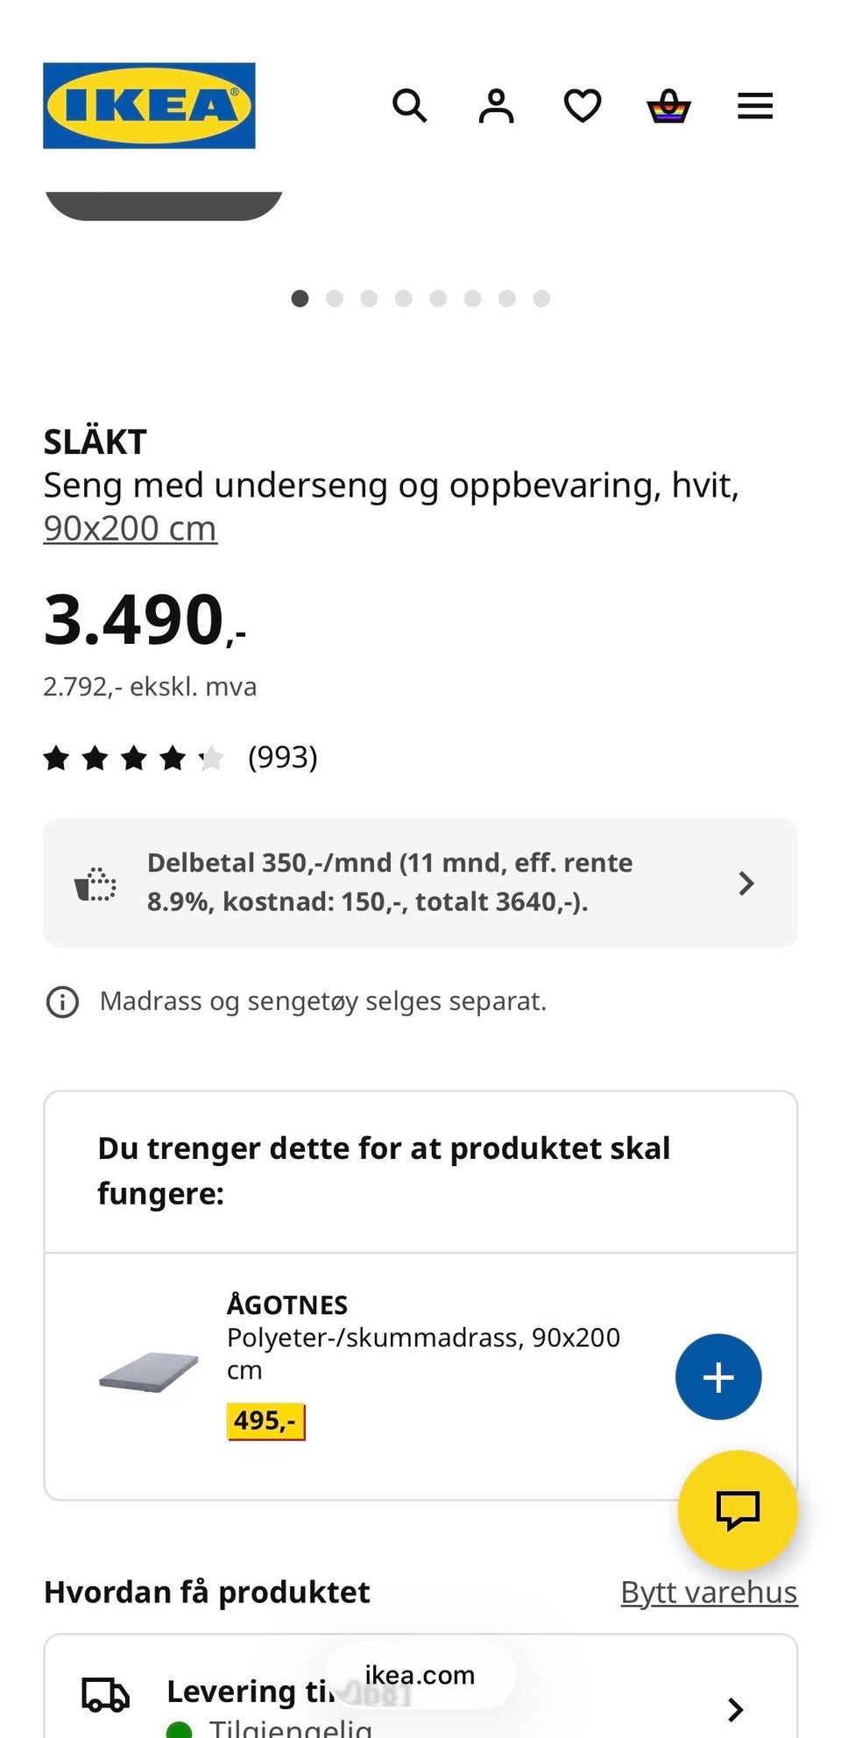Expand the Delbetal payment plan chevron
Viewport: 841px width, 1738px height.
746,883
